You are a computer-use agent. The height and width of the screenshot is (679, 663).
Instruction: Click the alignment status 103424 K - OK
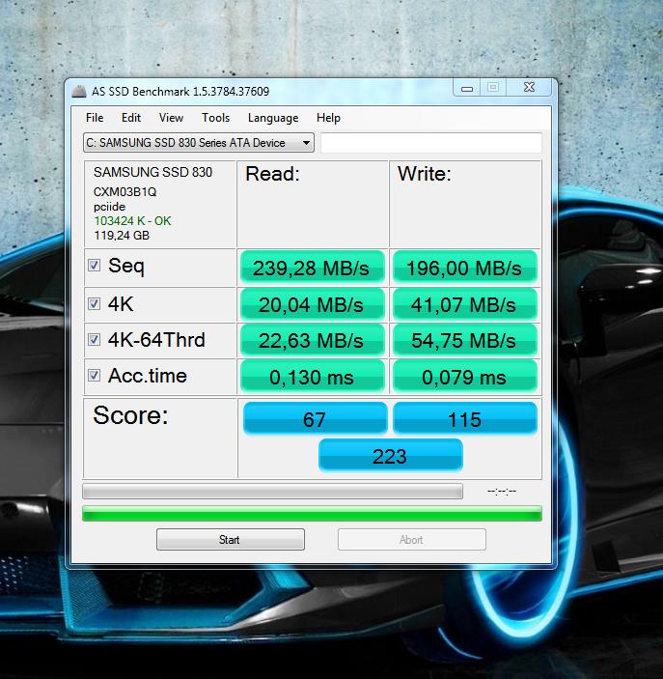tap(132, 221)
